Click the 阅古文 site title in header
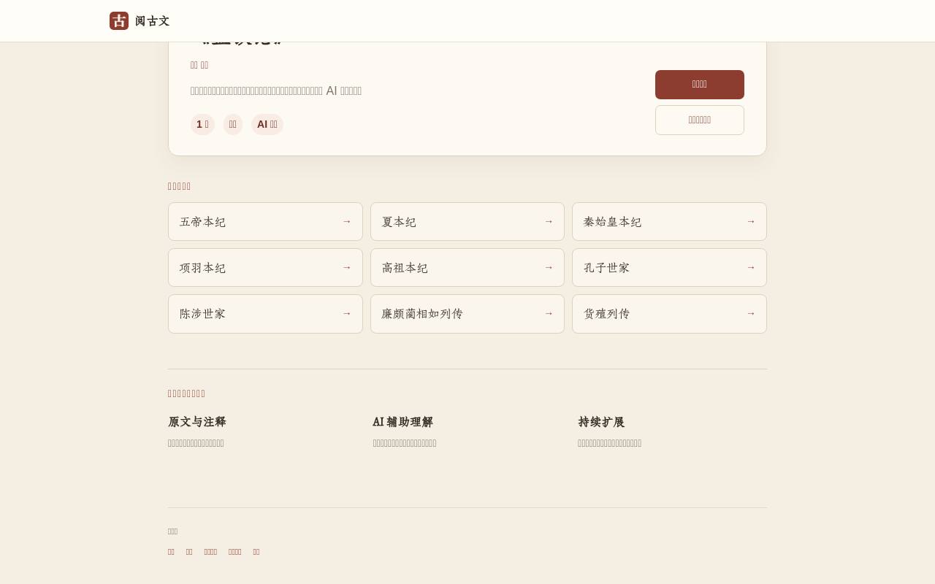This screenshot has height=584, width=935. tap(153, 21)
